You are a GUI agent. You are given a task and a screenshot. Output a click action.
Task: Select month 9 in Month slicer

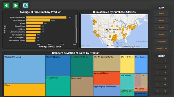(x=165, y=73)
